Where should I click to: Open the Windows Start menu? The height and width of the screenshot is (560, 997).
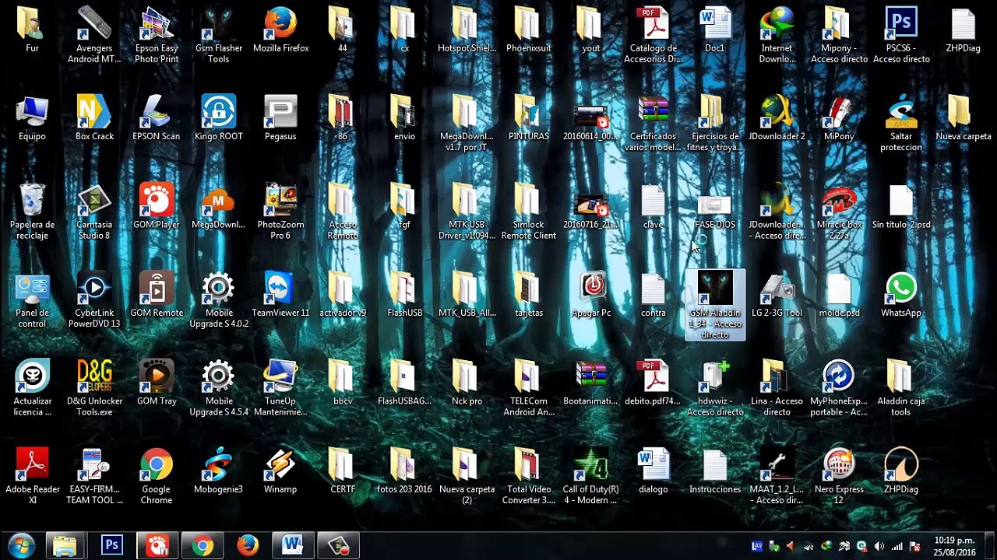coord(21,546)
